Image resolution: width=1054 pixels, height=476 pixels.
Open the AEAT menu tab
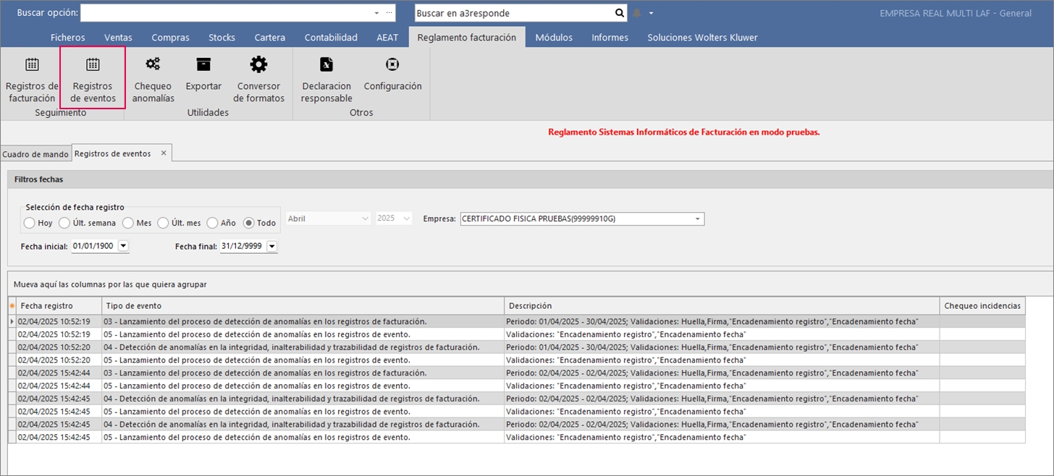tap(387, 38)
